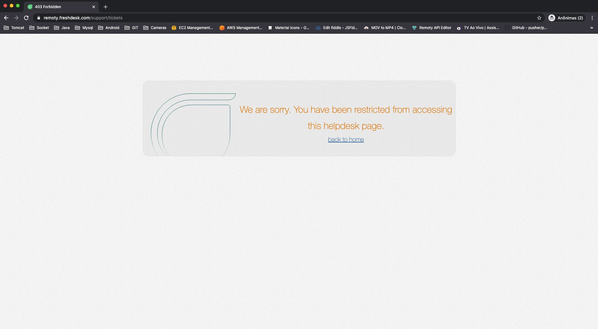This screenshot has width=598, height=329.
Task: Click the yellow minimize window button
Action: click(x=12, y=6)
